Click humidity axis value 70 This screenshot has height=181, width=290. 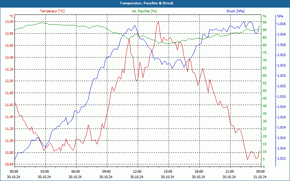265,60
